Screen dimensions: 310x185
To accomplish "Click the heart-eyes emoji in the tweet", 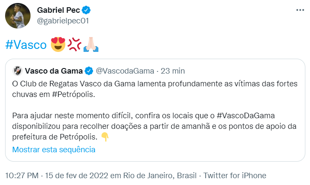I will tap(58, 44).
